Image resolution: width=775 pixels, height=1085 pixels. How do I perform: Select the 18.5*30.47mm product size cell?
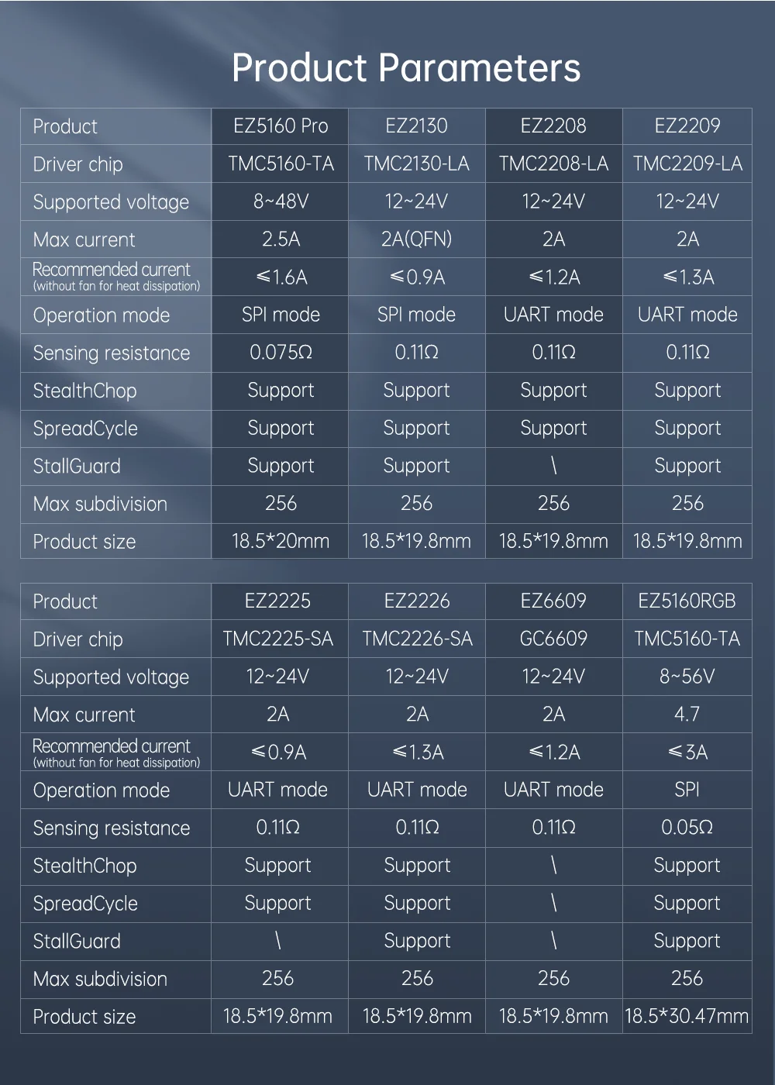tap(687, 1016)
